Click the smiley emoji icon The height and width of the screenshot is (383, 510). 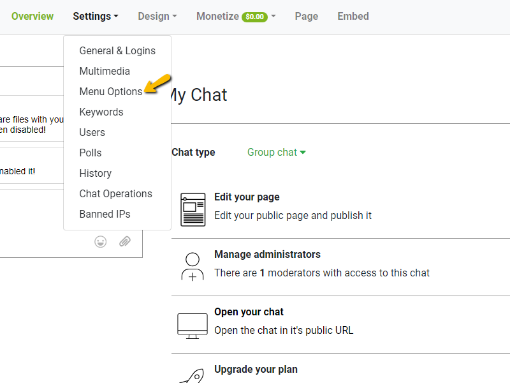coord(100,241)
